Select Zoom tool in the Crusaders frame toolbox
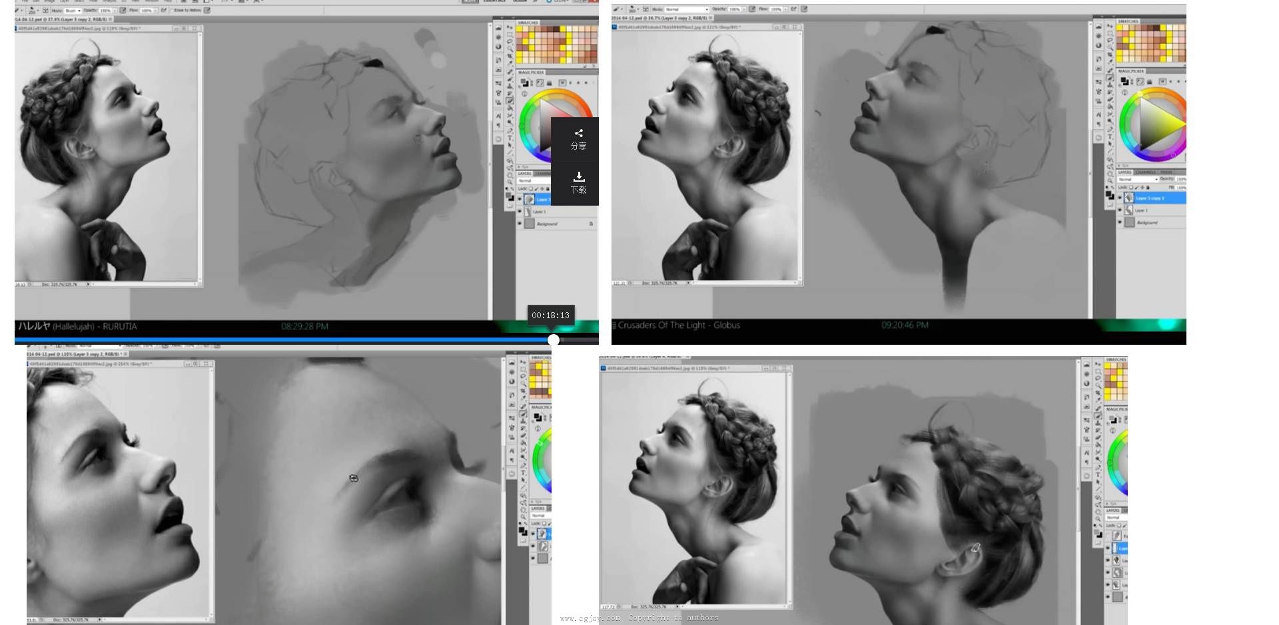This screenshot has height=625, width=1279. click(1110, 180)
